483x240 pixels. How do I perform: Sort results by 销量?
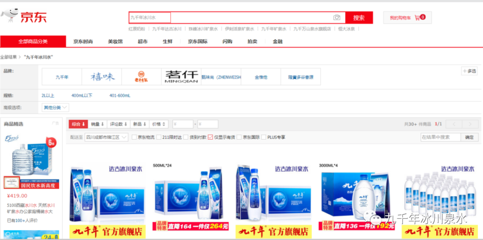[x=97, y=124]
